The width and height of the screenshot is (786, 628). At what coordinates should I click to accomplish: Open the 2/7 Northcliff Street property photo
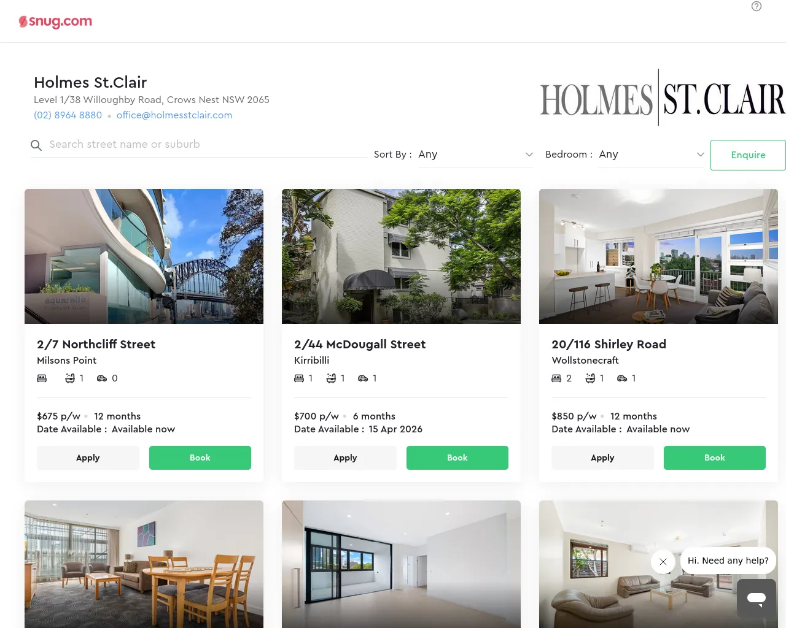pyautogui.click(x=144, y=256)
